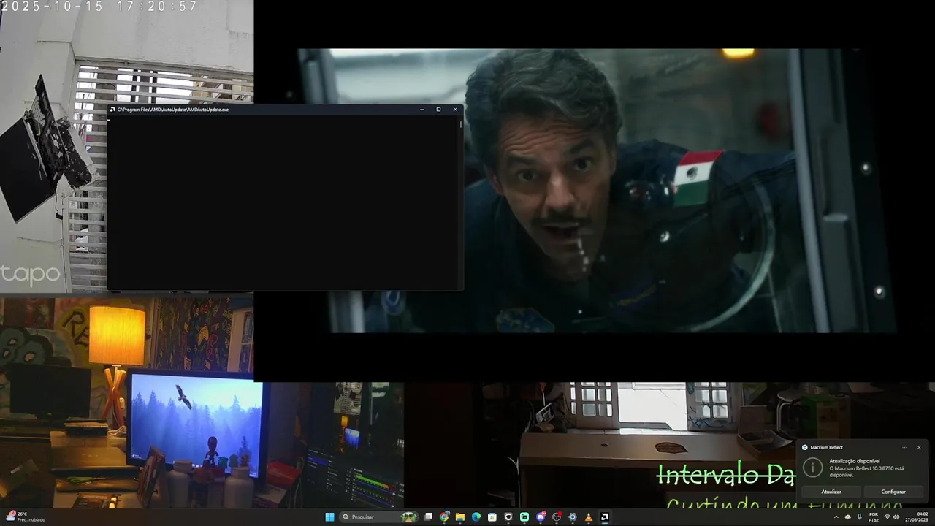Open the clock and date 04:02 flyout
The image size is (935, 526).
click(x=916, y=517)
